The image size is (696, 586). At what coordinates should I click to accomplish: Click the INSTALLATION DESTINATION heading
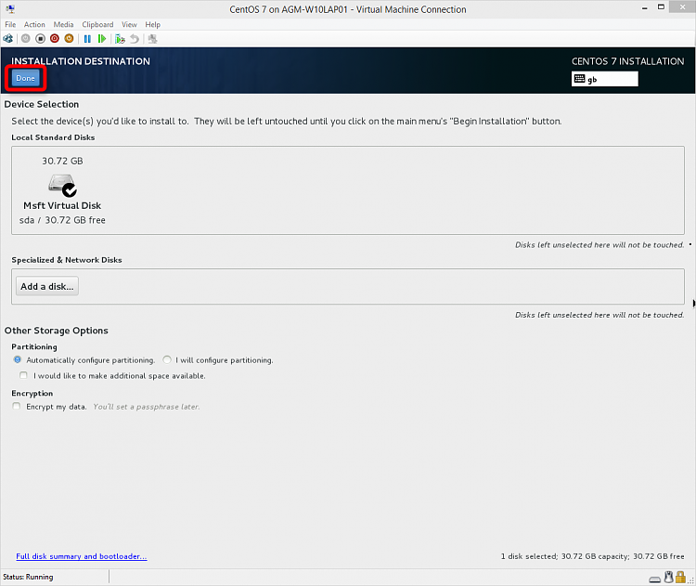pos(81,61)
